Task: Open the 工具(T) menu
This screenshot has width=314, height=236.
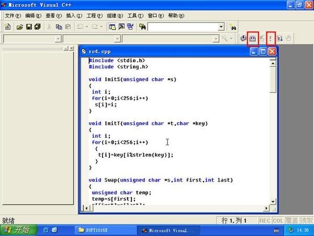Action: tap(136, 15)
